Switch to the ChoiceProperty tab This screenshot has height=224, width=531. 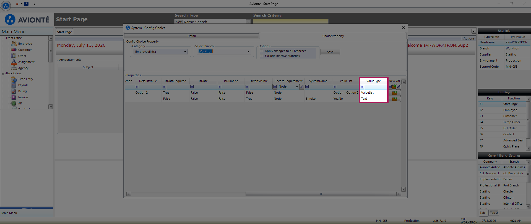[333, 36]
